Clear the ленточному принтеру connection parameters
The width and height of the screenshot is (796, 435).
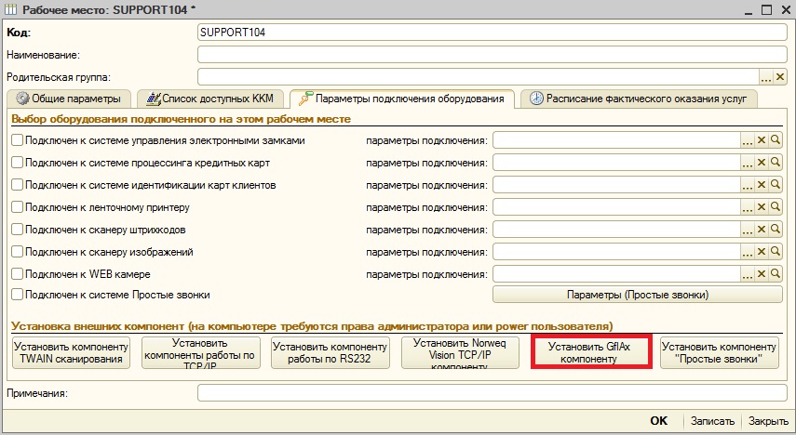(761, 207)
